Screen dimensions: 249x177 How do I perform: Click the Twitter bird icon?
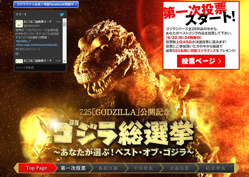[62, 15]
